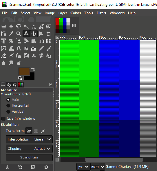157x171 pixels.
Task: Open the File menu
Action: point(5,13)
